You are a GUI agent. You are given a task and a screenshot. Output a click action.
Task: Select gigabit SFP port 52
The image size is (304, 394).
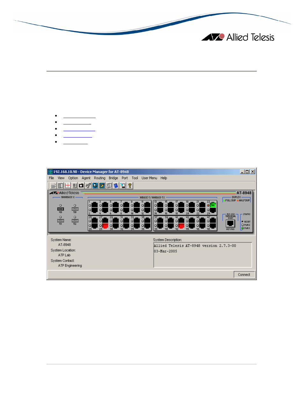(x=75, y=220)
